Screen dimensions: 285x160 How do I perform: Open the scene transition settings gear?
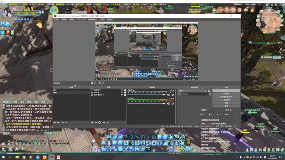click(209, 91)
